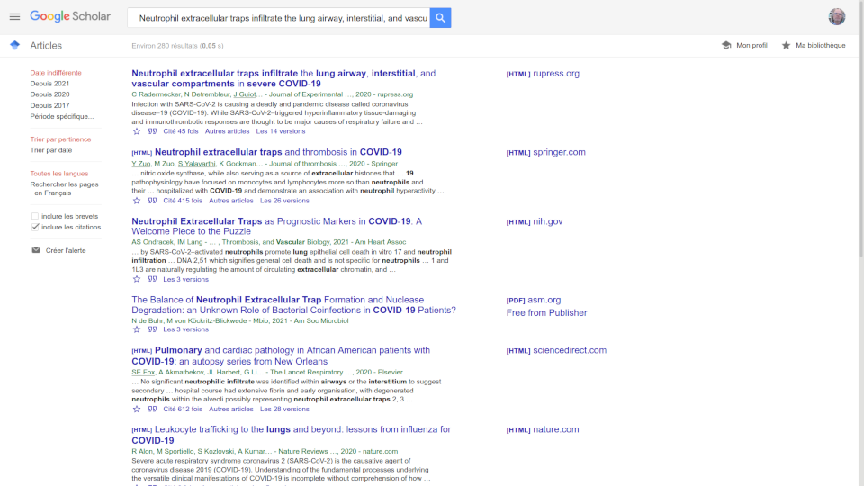Cite the first result using quote icon
The height and width of the screenshot is (486, 864).
152,131
